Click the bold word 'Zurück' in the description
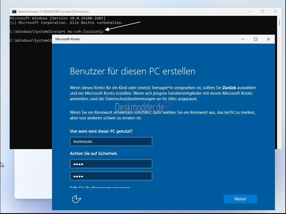This screenshot has width=286, height=214. (229, 88)
